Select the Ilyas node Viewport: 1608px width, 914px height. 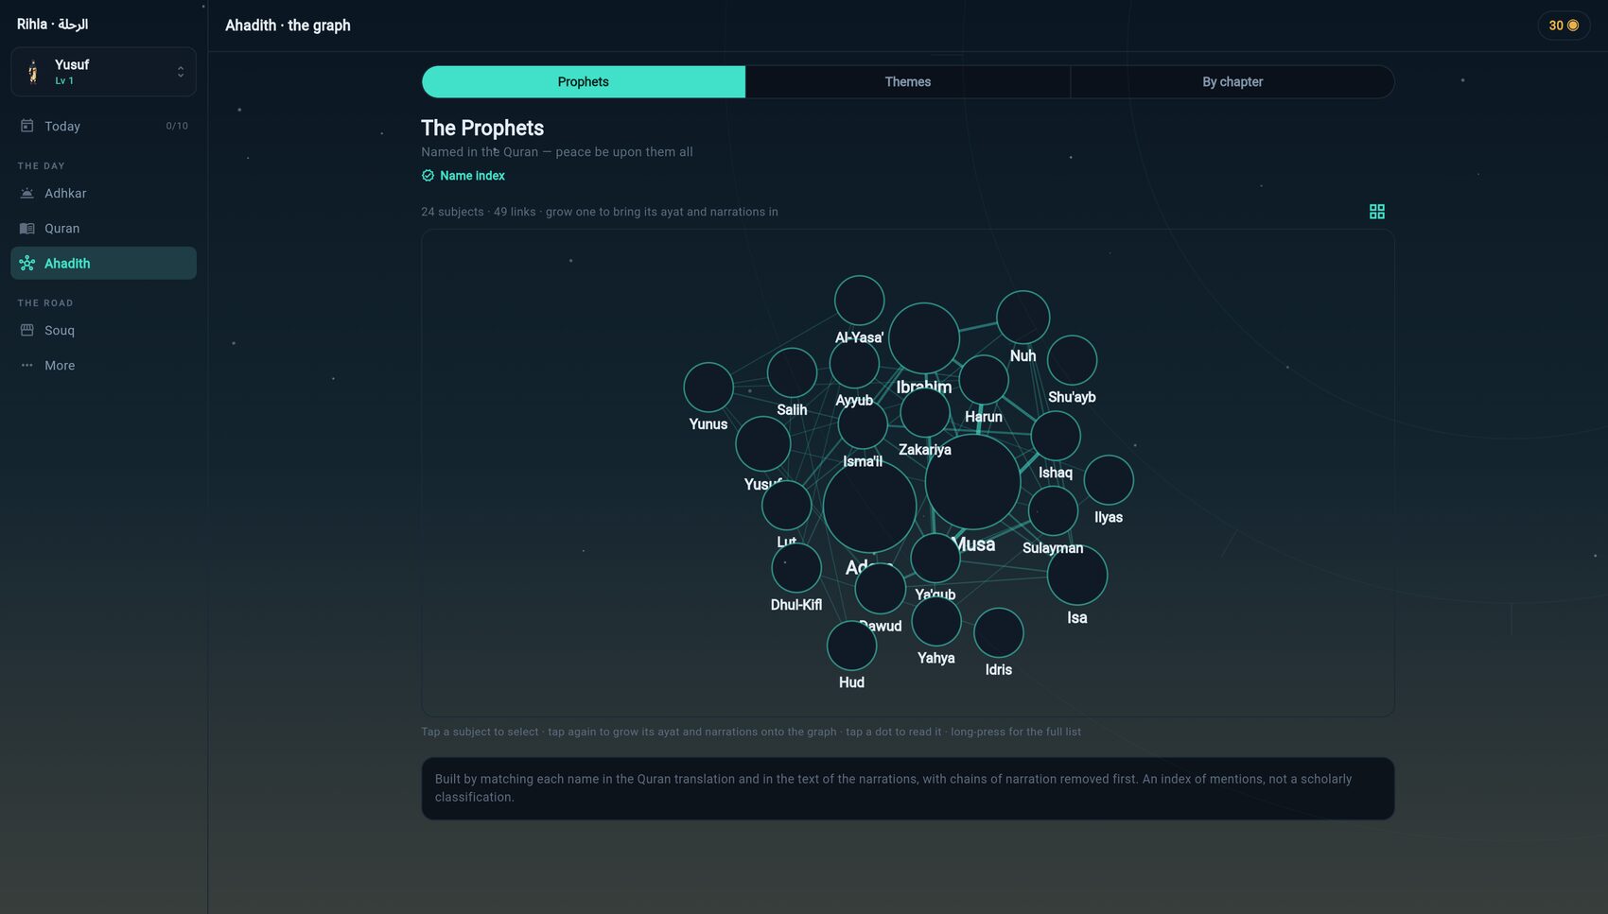(x=1109, y=480)
